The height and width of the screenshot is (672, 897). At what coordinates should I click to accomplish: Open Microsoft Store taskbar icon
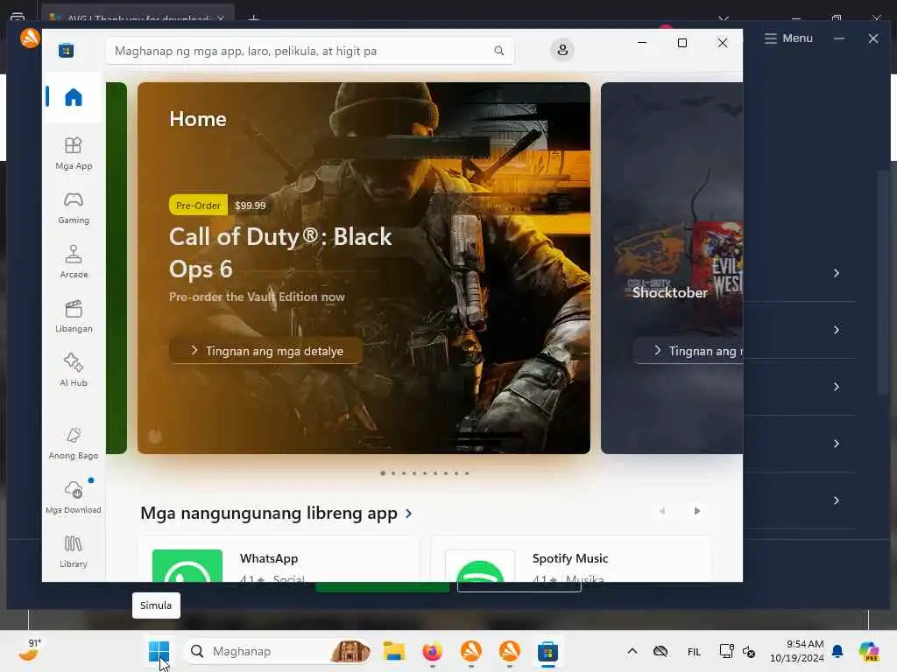(547, 651)
